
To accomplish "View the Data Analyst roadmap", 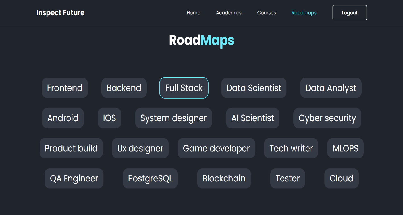I will pos(331,88).
